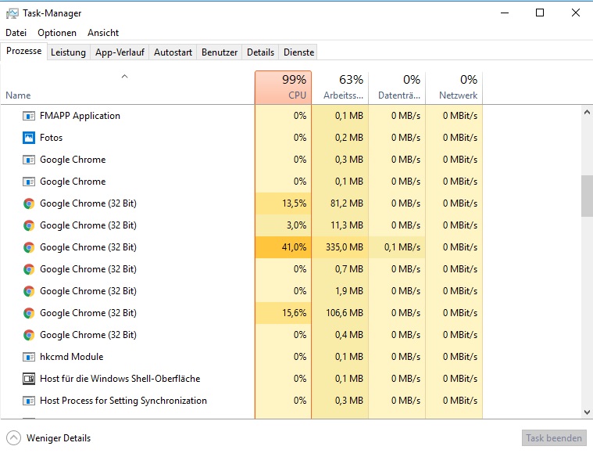Switch to the Details tab

point(261,52)
